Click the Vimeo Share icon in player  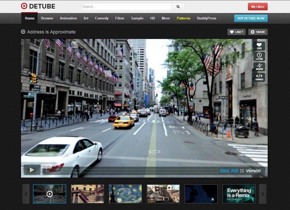pos(259,67)
